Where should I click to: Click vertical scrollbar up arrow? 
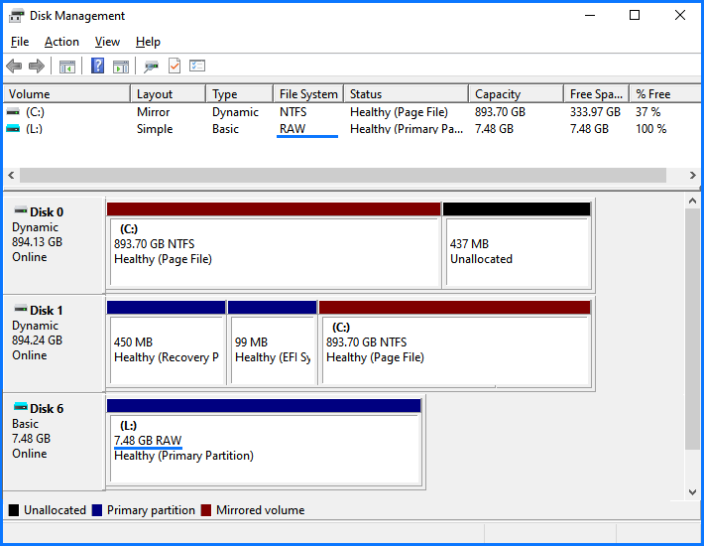tap(692, 201)
